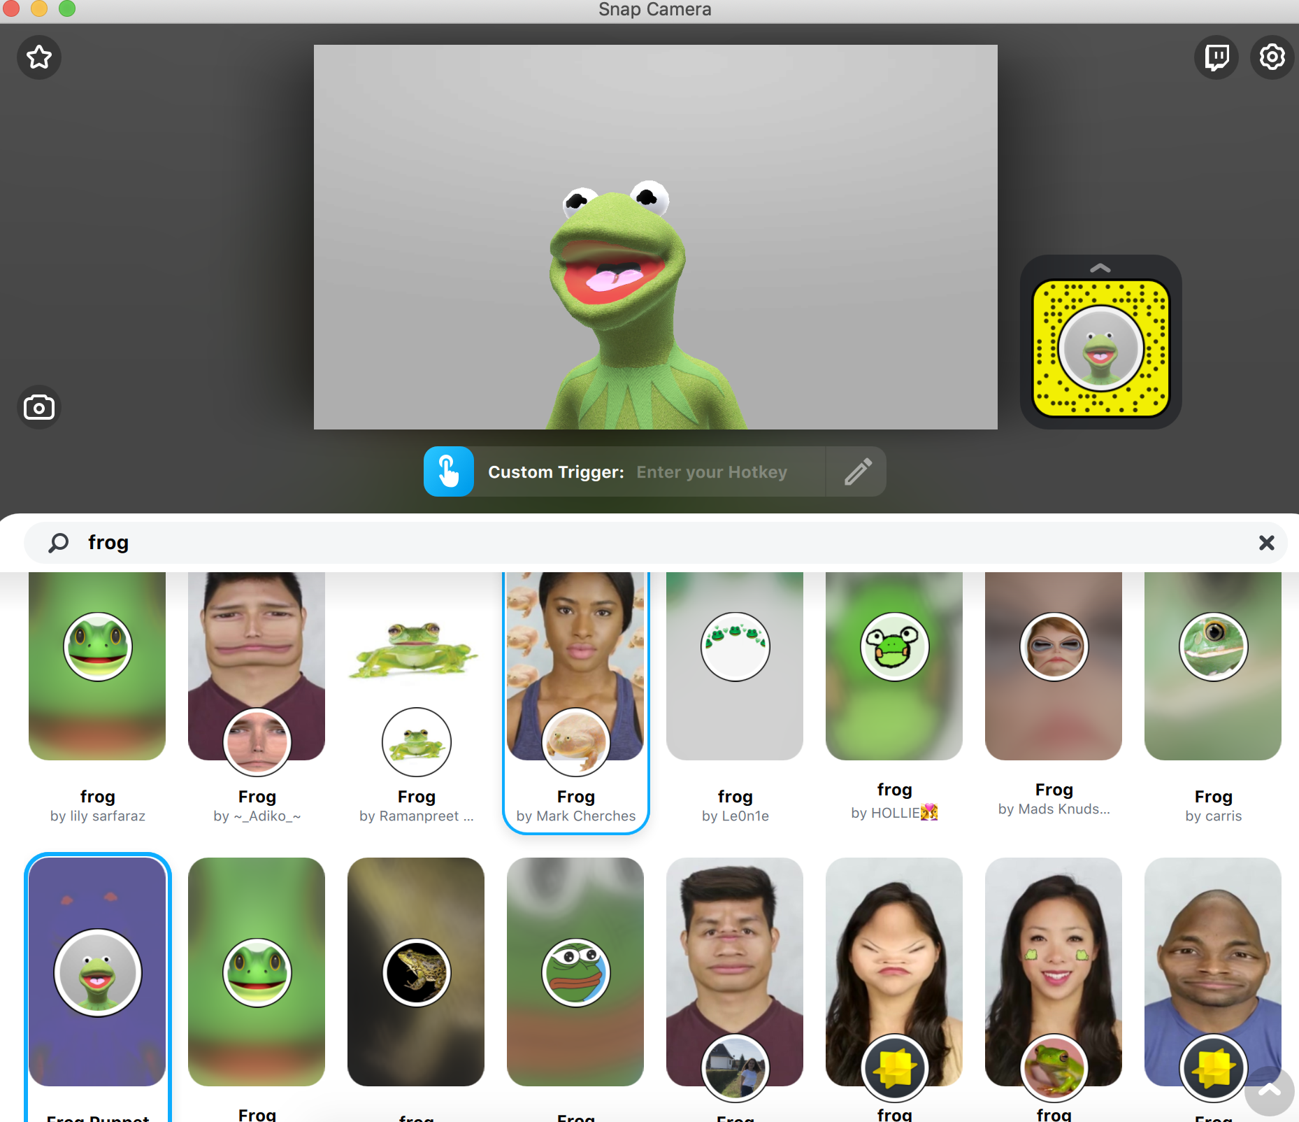Click the Custom Trigger touch icon
This screenshot has width=1299, height=1122.
[449, 471]
